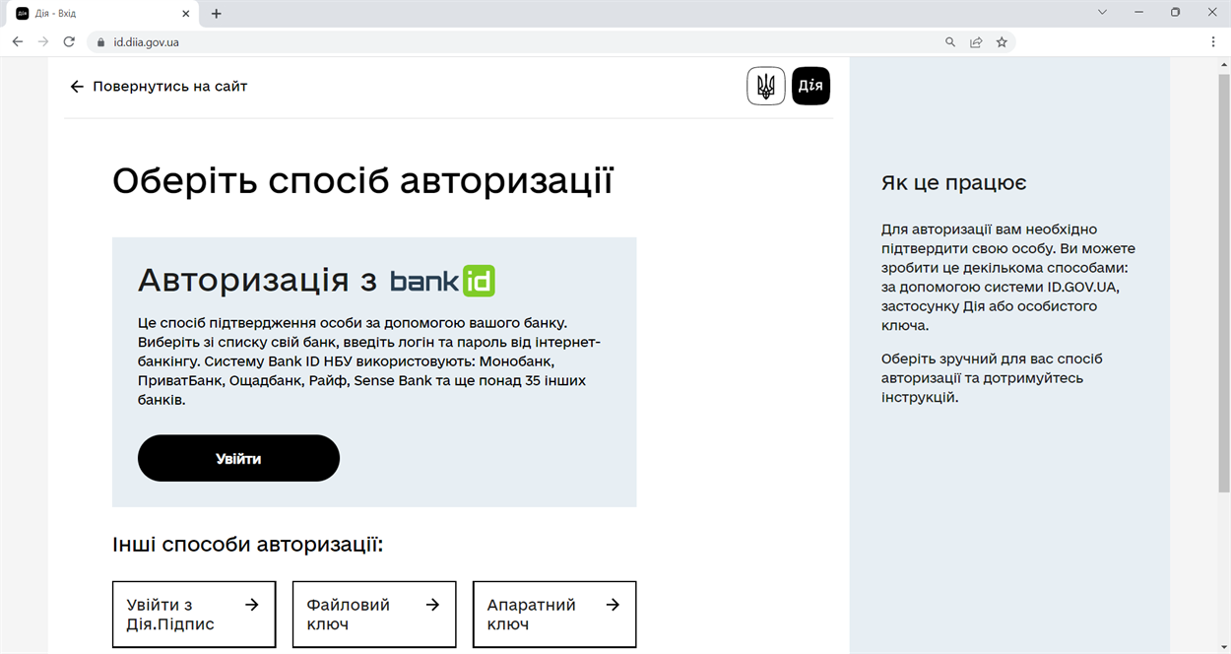This screenshot has height=654, width=1231.
Task: Click arrow on Файловий ключ card
Action: pos(432,605)
